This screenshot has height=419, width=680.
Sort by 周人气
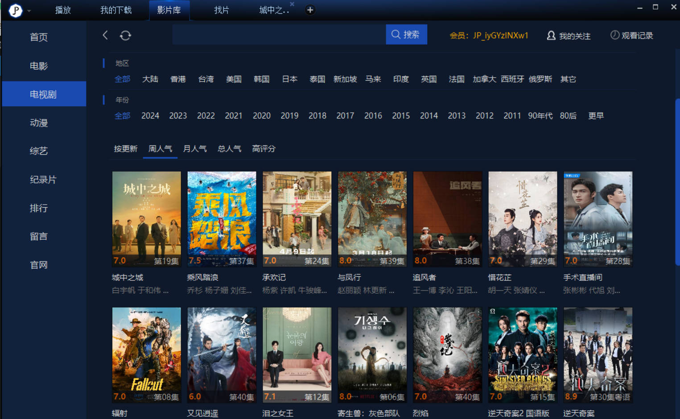coord(160,148)
